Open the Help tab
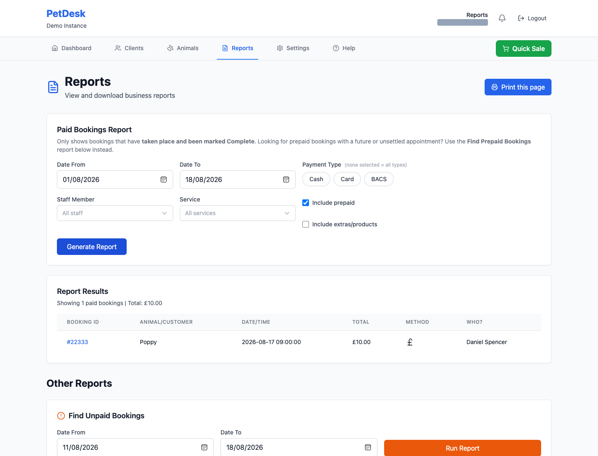Image resolution: width=598 pixels, height=456 pixels. click(344, 48)
